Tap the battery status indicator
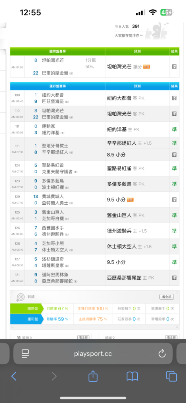 coord(167,12)
